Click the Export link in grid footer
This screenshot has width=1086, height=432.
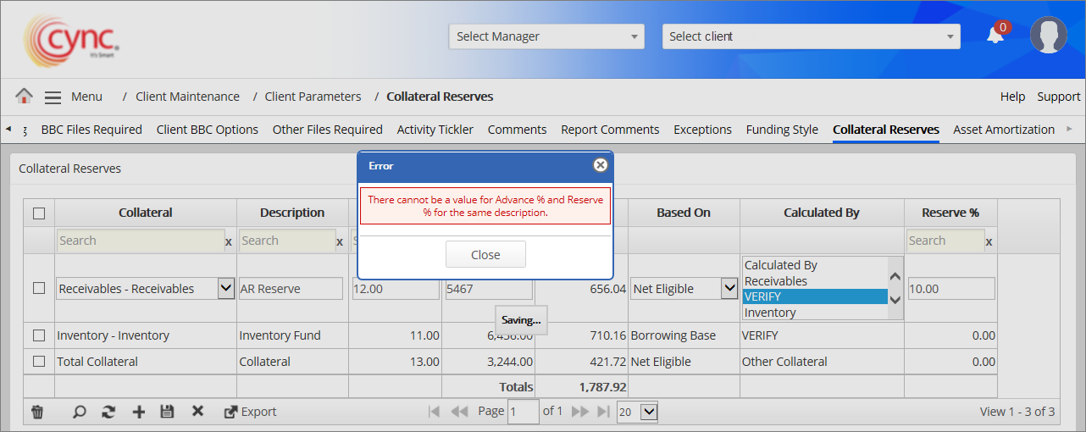click(250, 412)
